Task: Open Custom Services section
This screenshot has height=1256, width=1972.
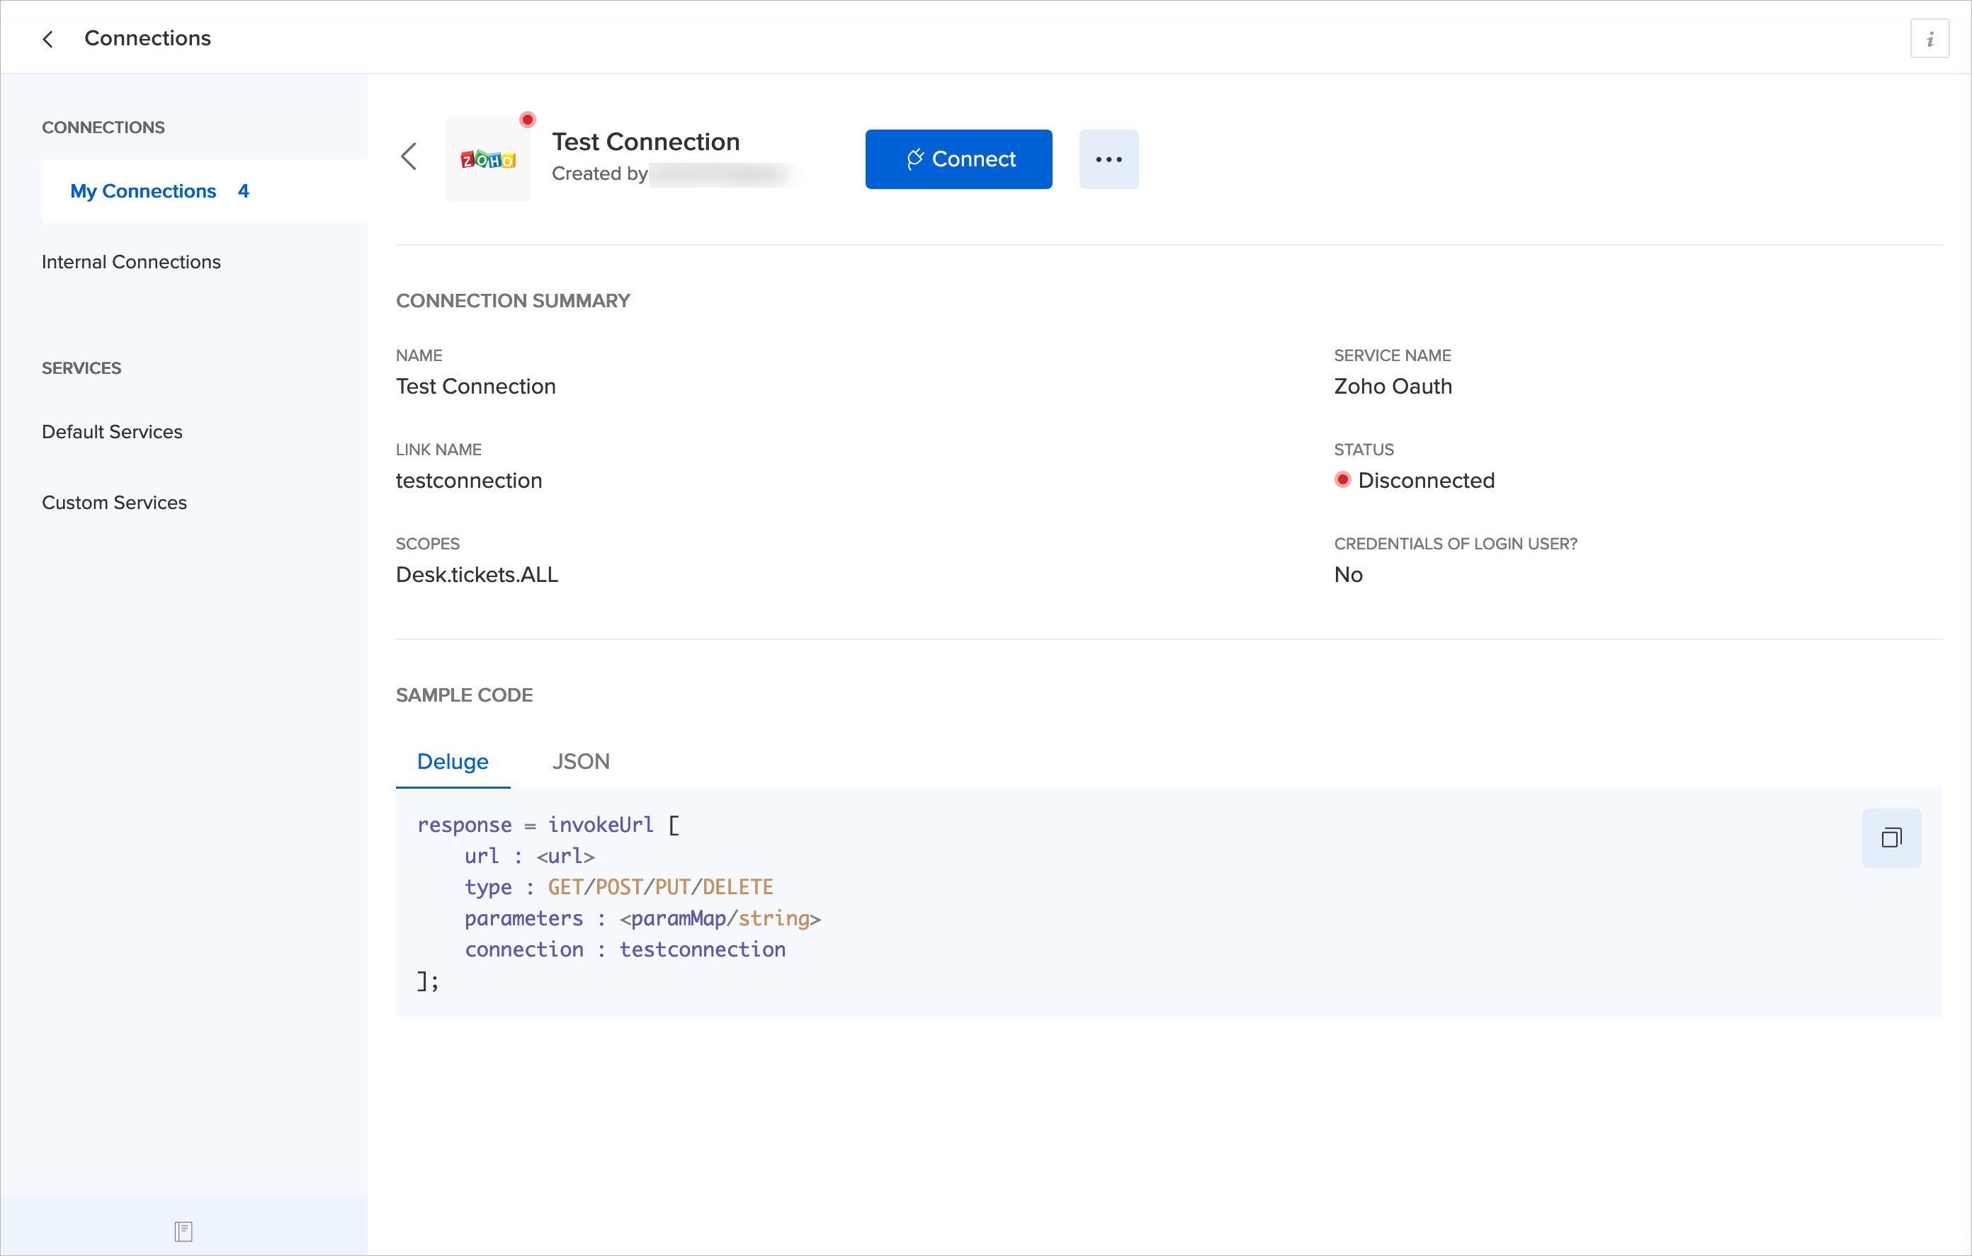Action: coord(114,503)
